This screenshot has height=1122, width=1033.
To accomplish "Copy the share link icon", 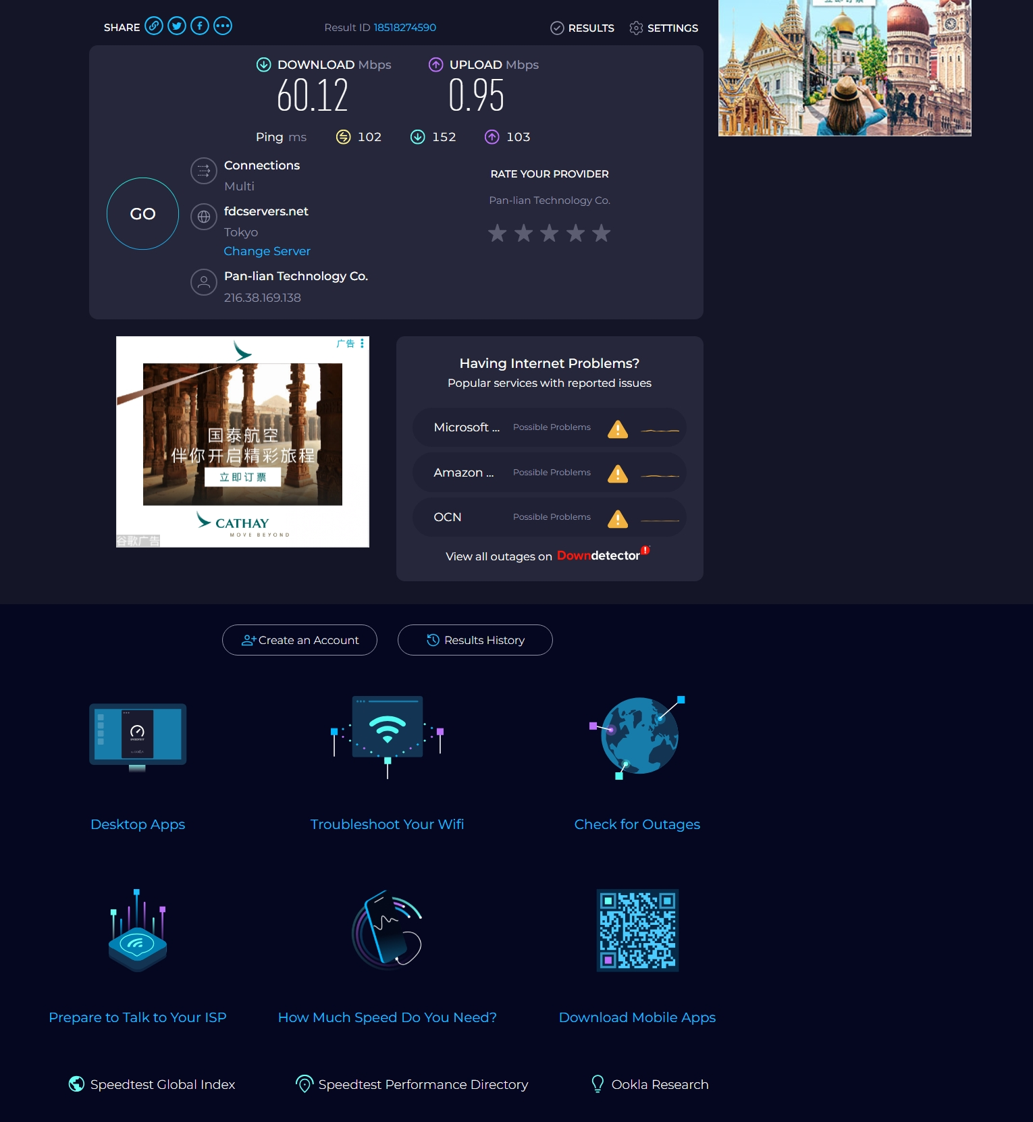I will click(154, 26).
